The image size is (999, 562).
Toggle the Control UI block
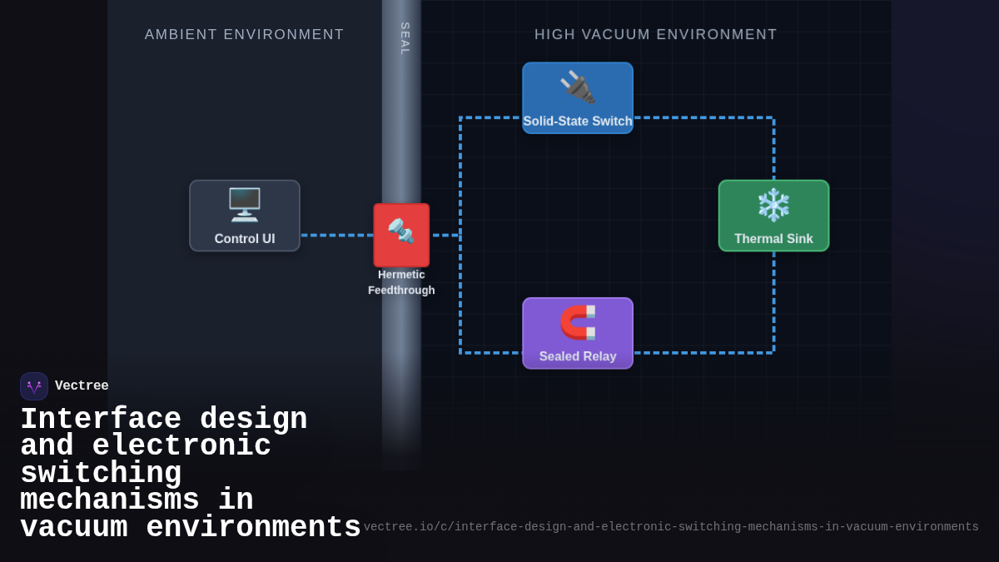point(244,215)
